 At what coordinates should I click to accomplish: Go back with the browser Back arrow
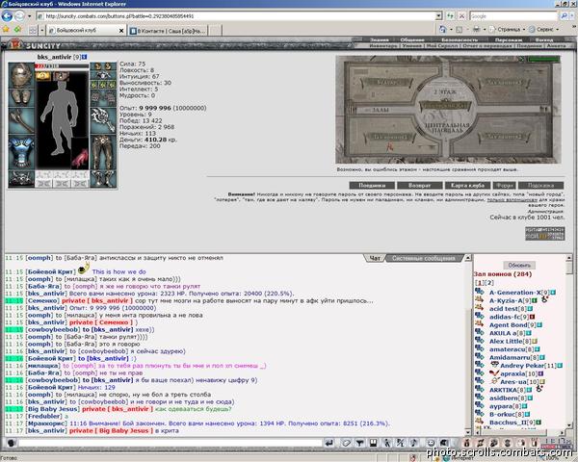pos(7,15)
